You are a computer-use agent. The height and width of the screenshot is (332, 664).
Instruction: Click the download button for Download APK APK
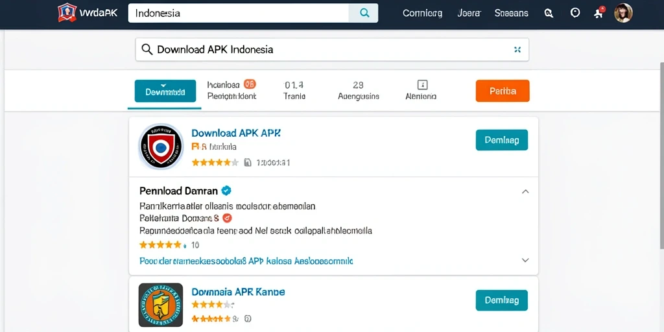[x=502, y=140]
